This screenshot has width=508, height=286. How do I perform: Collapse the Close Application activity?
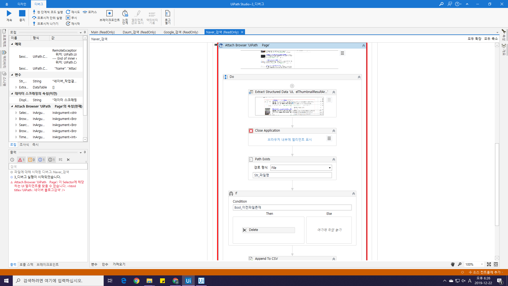click(334, 131)
